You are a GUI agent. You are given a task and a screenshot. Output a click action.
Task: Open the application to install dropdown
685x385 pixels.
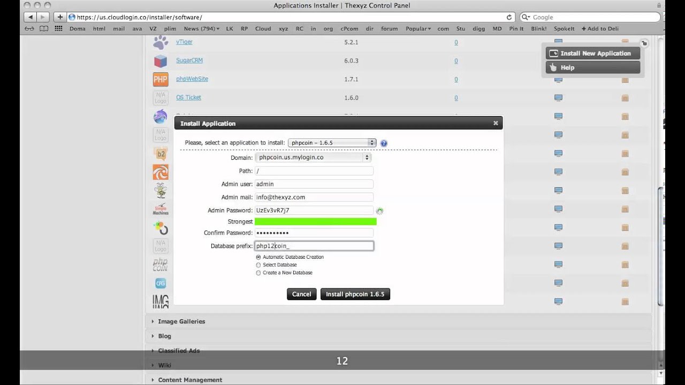click(332, 143)
